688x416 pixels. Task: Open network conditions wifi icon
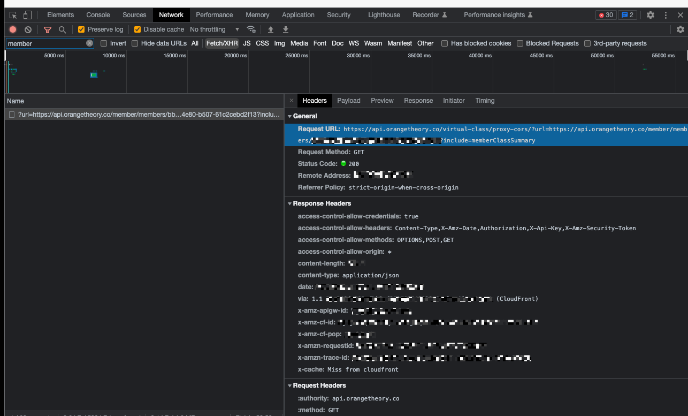click(251, 29)
